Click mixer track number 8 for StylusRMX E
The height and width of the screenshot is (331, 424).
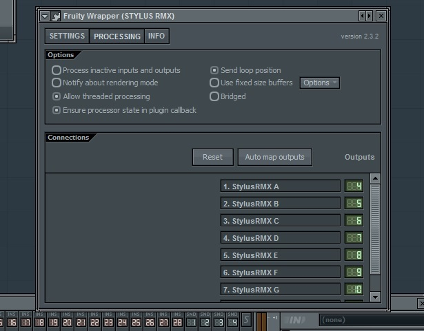pos(354,255)
